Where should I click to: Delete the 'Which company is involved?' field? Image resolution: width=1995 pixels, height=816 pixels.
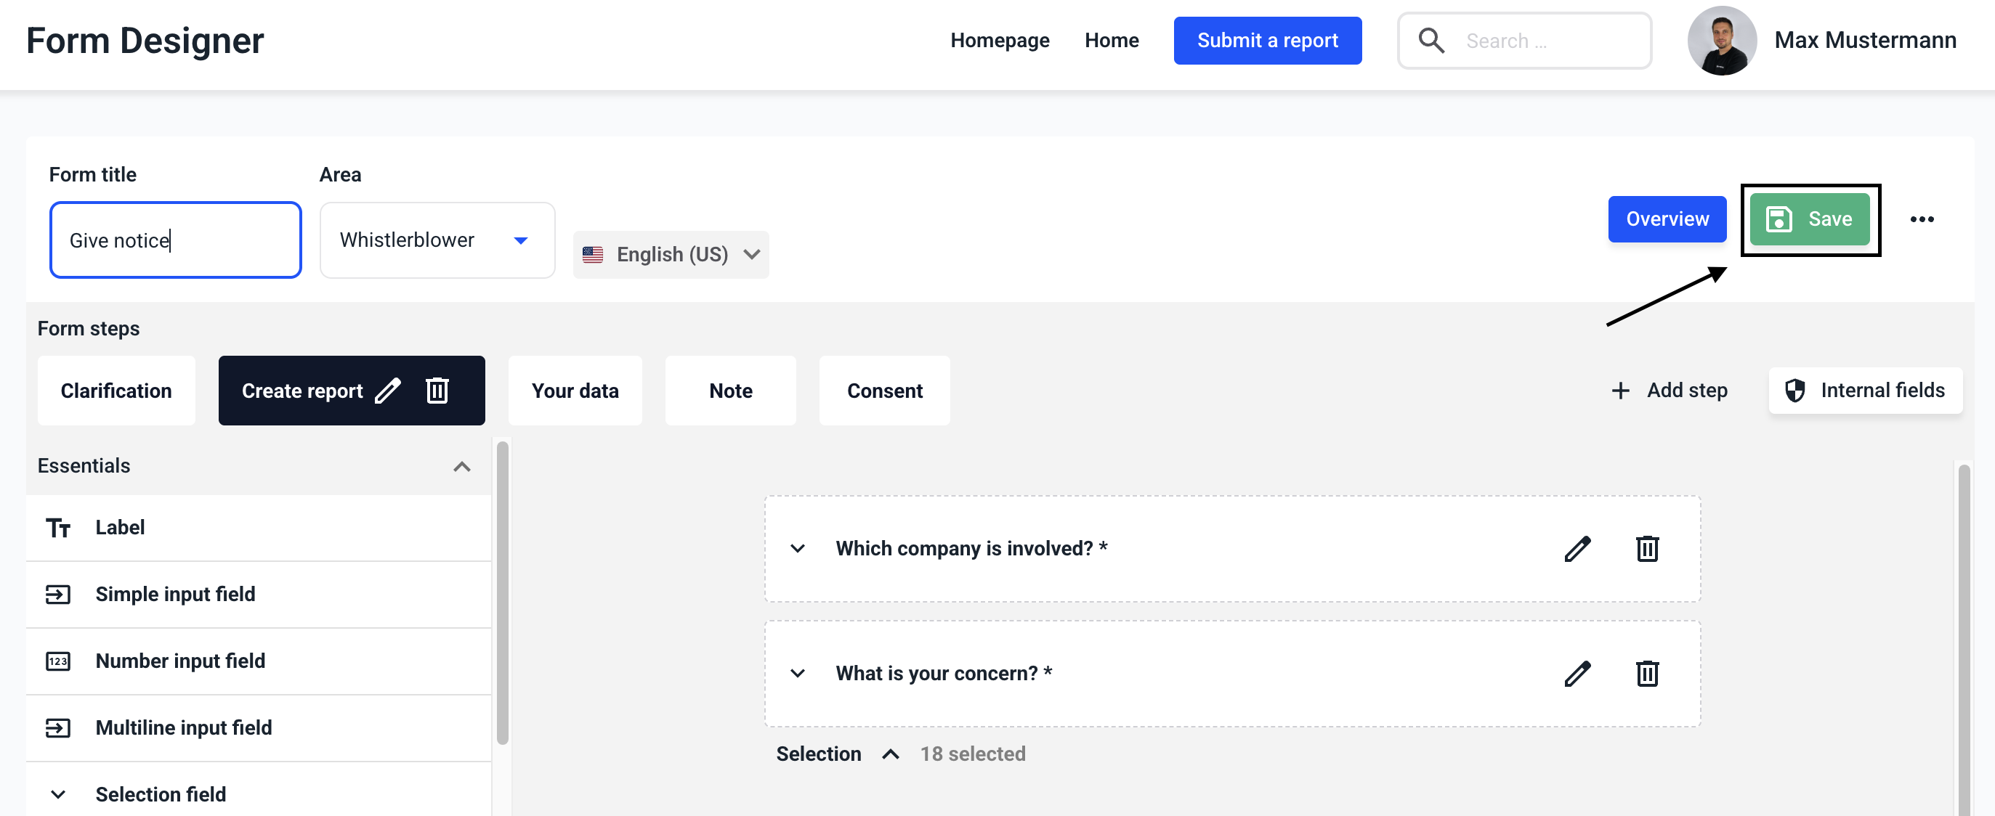[x=1646, y=549]
